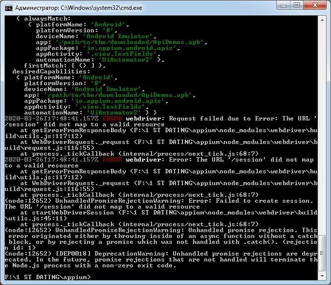Click 'Node.js process with a non-zero exit code.'
The image size is (331, 285).
94,265
